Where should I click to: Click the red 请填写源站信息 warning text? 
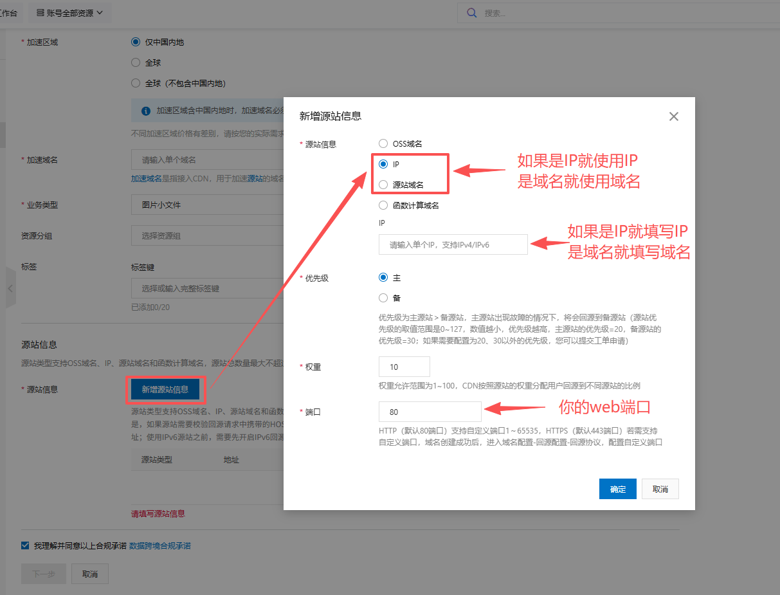pyautogui.click(x=158, y=514)
